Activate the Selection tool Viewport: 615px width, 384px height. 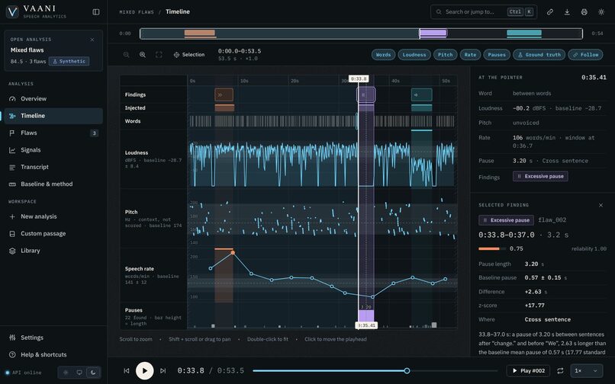tap(189, 55)
